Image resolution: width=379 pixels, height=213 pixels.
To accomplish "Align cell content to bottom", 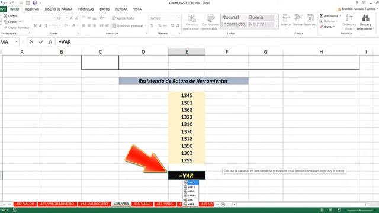I will (x=94, y=18).
